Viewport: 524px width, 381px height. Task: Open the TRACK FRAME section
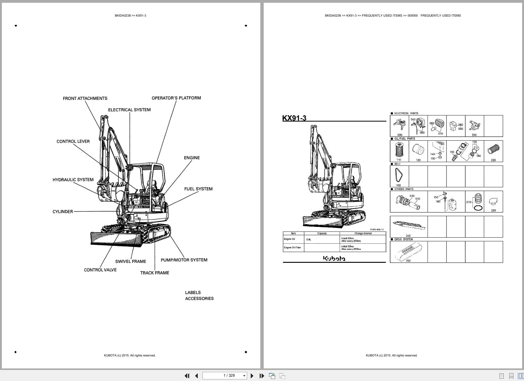[x=155, y=272]
